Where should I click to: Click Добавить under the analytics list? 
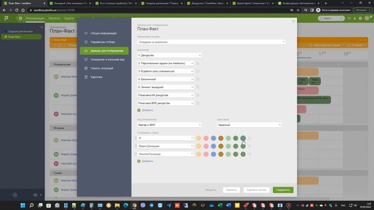pos(146,110)
